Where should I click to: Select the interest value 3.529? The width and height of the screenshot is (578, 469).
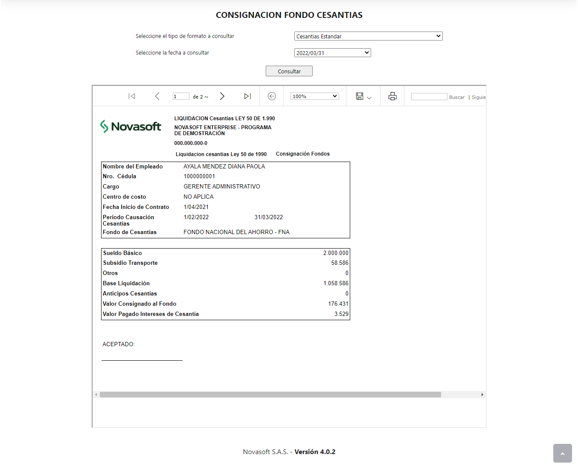click(x=342, y=314)
